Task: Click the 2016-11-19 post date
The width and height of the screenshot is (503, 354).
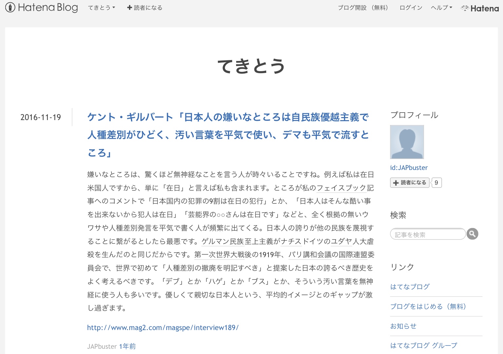Action: pyautogui.click(x=41, y=117)
